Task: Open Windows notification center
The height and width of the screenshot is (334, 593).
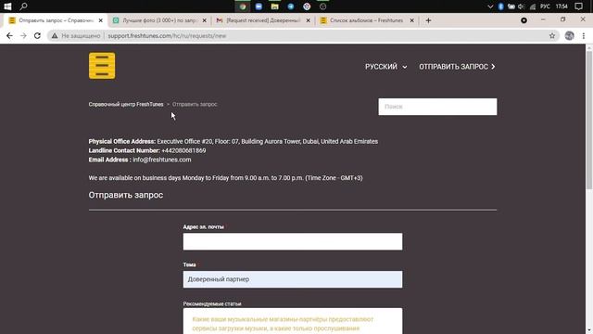Action: [578, 6]
